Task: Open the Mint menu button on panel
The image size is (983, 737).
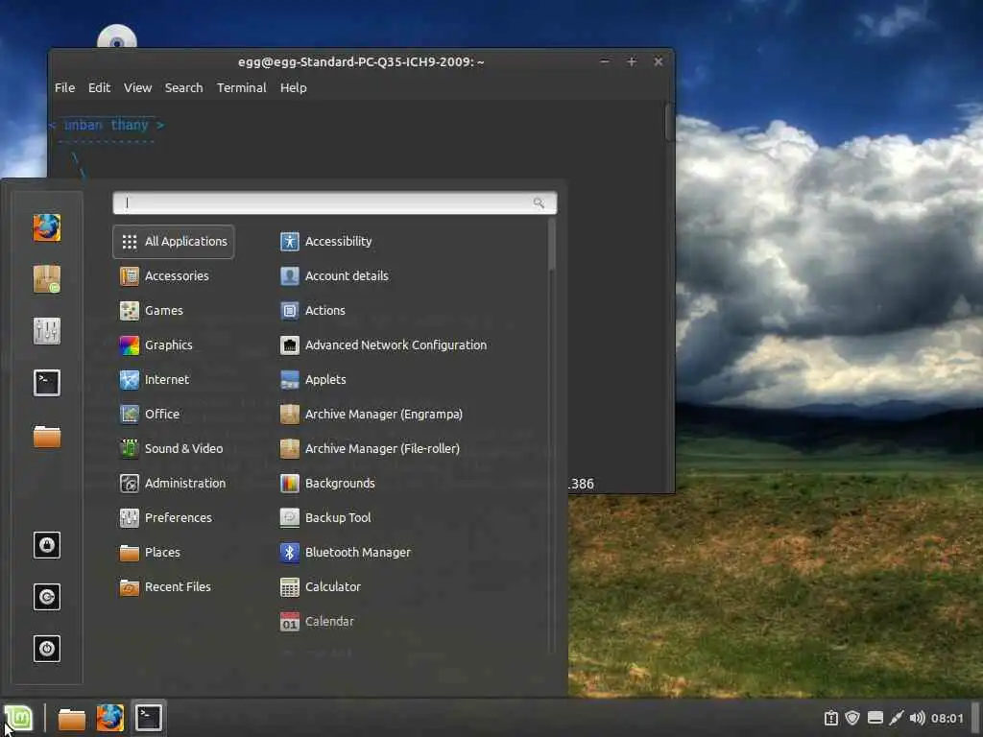Action: pos(18,718)
